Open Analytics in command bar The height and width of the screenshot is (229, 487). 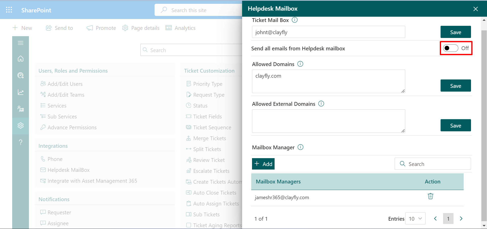[x=180, y=28]
